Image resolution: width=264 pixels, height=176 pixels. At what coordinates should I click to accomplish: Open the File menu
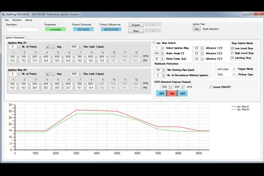(7, 20)
